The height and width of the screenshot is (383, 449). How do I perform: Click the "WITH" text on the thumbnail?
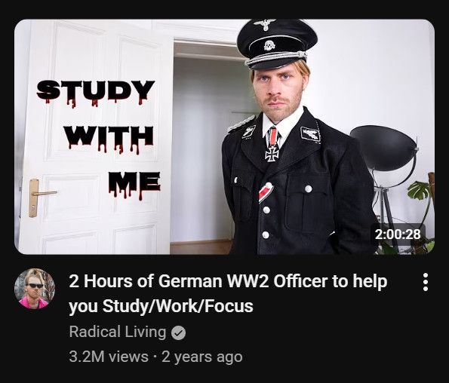(x=109, y=138)
